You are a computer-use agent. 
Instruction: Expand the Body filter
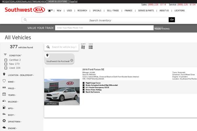(11, 115)
